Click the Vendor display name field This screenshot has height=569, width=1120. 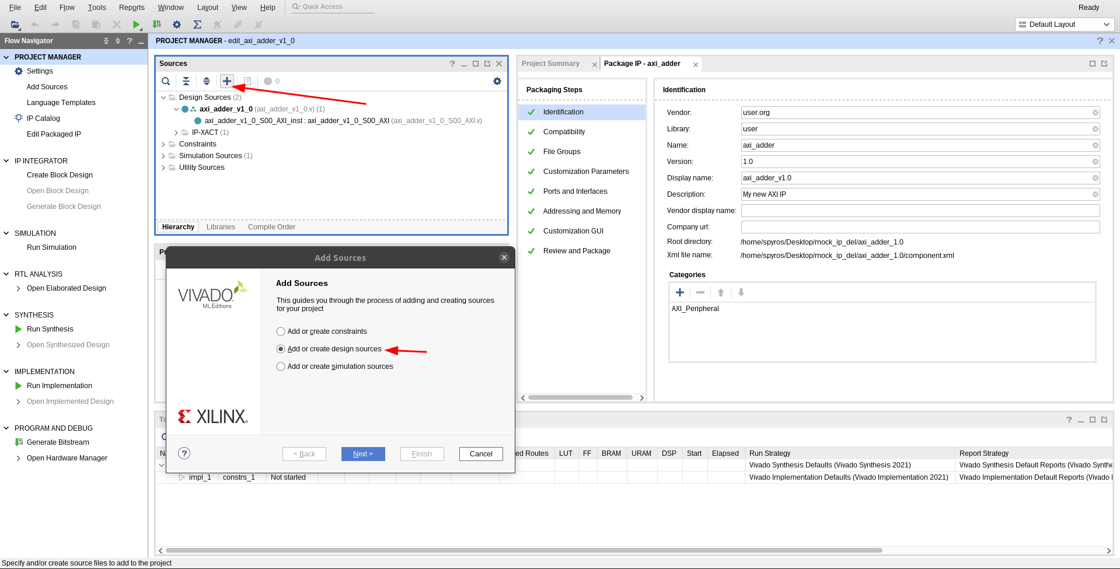pos(920,211)
